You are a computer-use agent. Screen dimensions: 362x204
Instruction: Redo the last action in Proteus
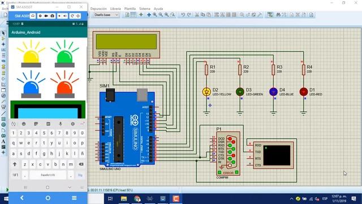click(189, 15)
